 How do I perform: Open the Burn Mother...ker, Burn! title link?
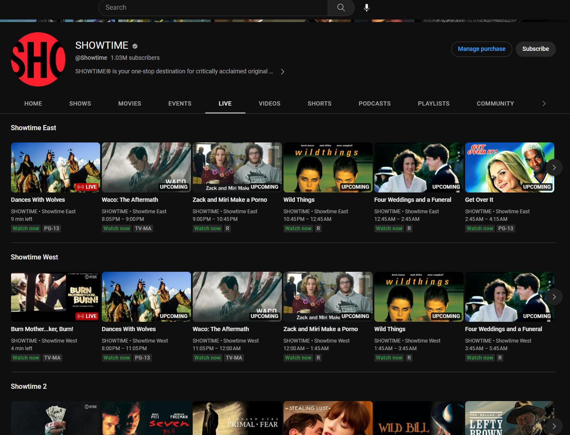[x=42, y=329]
